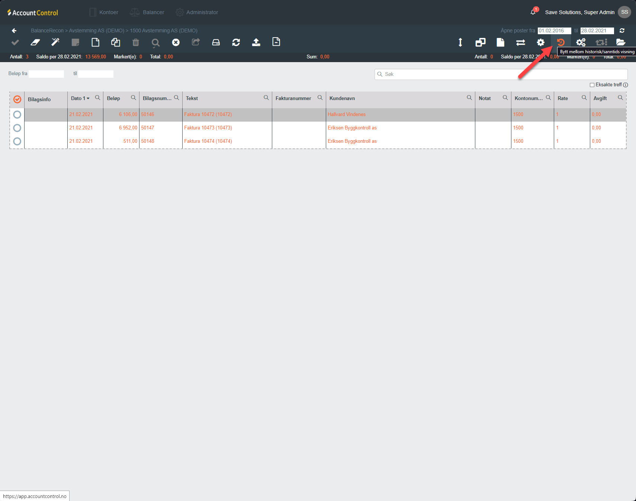636x501 pixels.
Task: Click the hard drive icon in toolbar
Action: (x=216, y=42)
